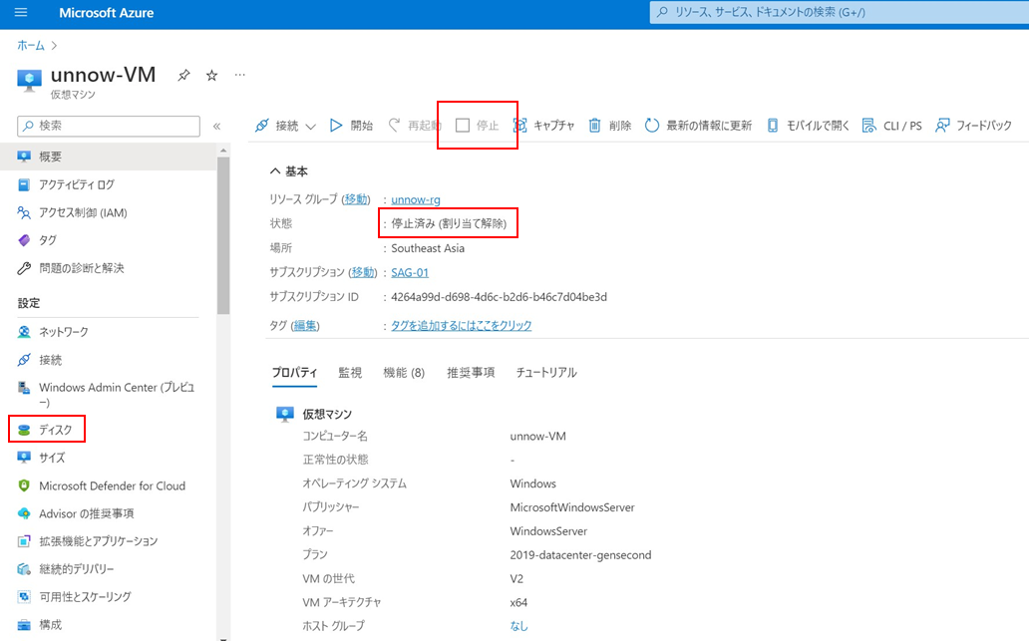Click 移動 link beside サブスクリプション
This screenshot has height=641, width=1029.
click(363, 272)
